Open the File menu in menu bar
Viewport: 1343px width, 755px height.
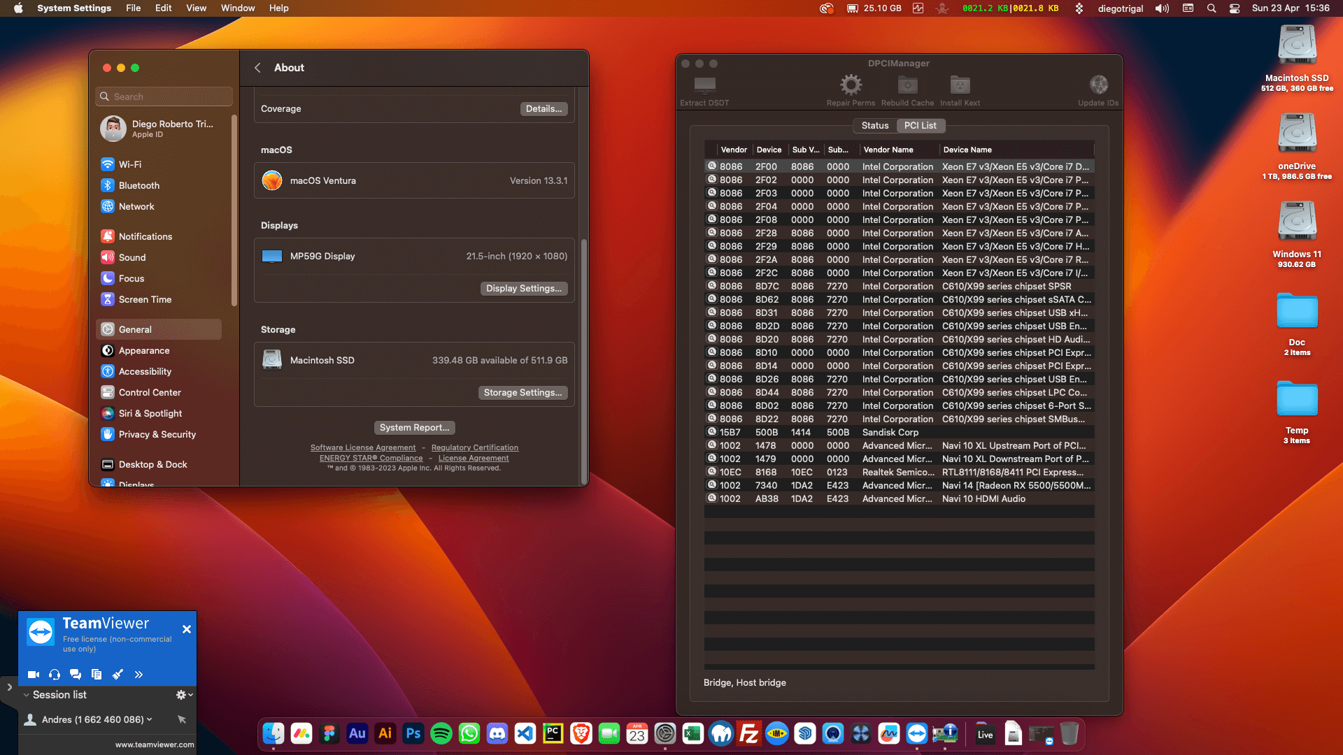[x=133, y=8]
